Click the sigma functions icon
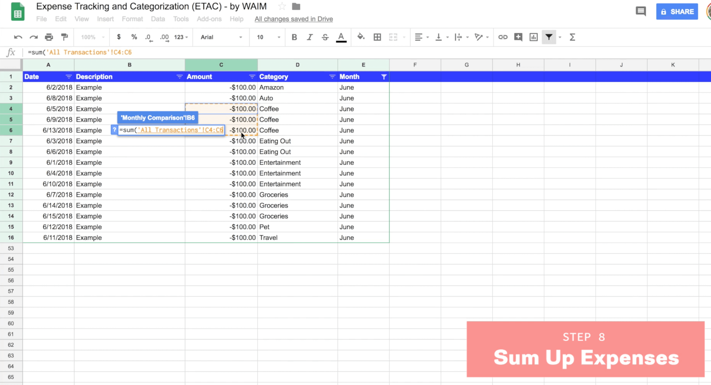This screenshot has width=711, height=385. [572, 37]
